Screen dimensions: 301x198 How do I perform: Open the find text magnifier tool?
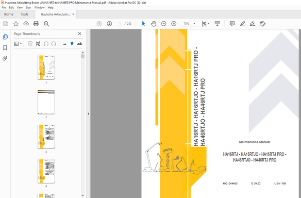[46, 24]
